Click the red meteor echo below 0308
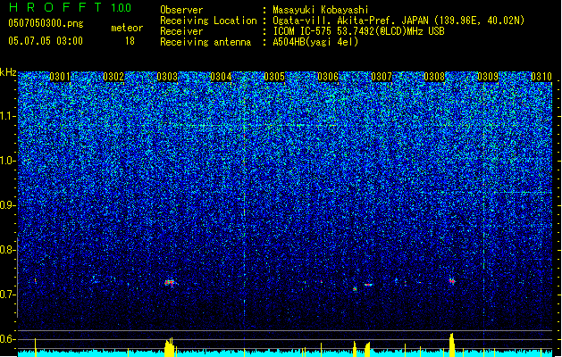The height and width of the screenshot is (357, 562). click(452, 281)
